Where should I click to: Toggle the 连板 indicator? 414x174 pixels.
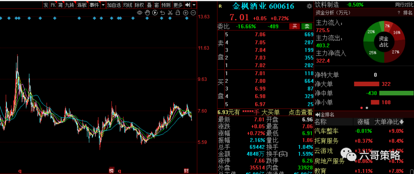(x=82, y=5)
